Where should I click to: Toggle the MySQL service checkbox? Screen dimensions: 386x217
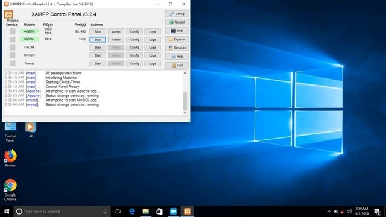pyautogui.click(x=12, y=39)
